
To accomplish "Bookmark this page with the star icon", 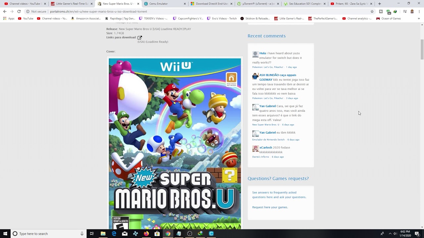I will (372, 11).
